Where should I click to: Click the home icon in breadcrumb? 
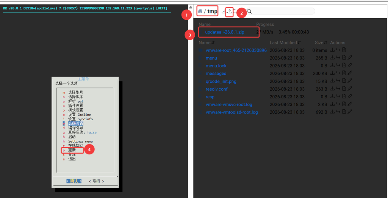[x=200, y=11]
